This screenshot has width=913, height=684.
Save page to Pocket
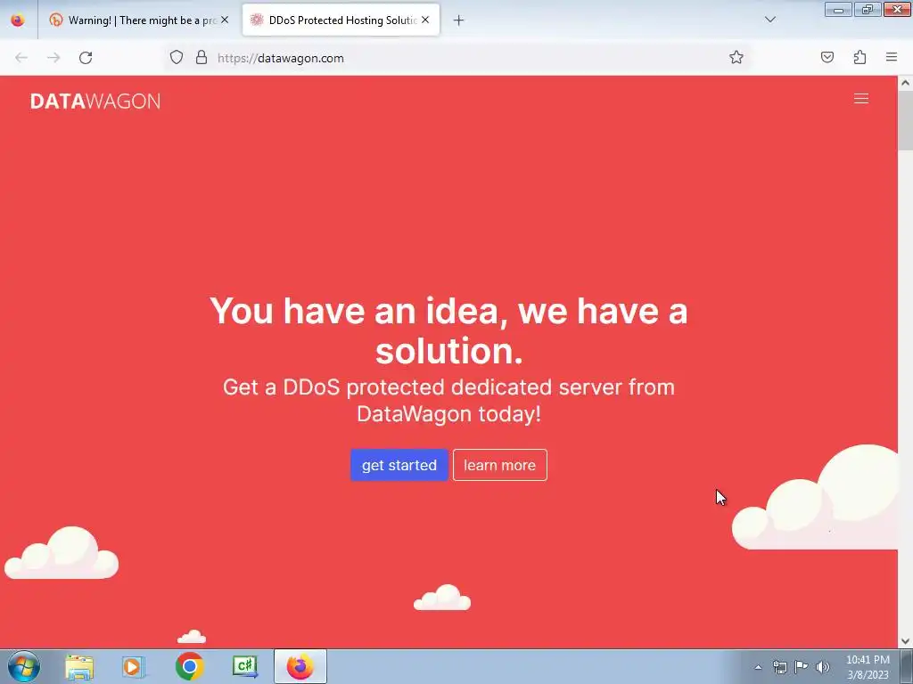(827, 58)
